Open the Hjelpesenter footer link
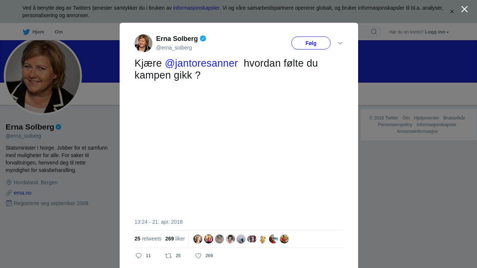This screenshot has width=477, height=268. point(426,118)
